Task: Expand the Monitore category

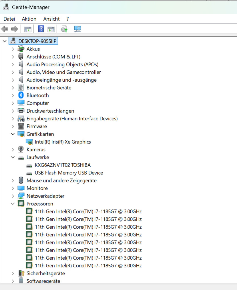Action: pyautogui.click(x=13, y=188)
